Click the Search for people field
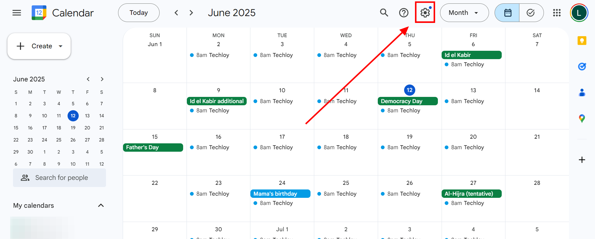Screen dimensions: 595x239 point(61,178)
